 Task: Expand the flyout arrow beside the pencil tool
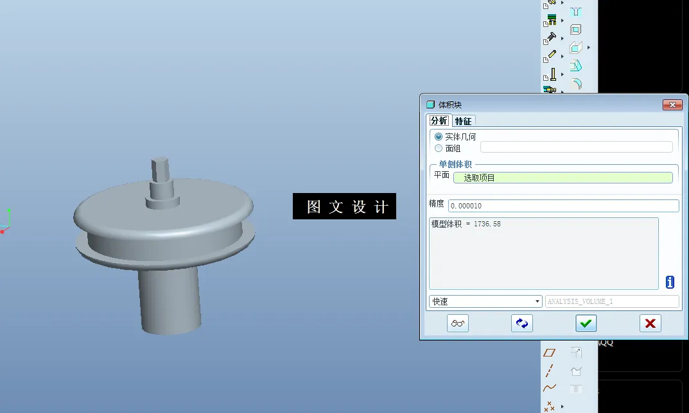[x=563, y=58]
